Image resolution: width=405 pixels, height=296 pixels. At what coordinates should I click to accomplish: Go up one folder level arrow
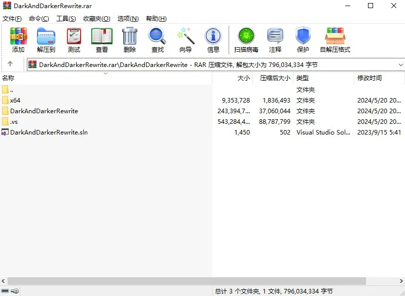[10, 63]
